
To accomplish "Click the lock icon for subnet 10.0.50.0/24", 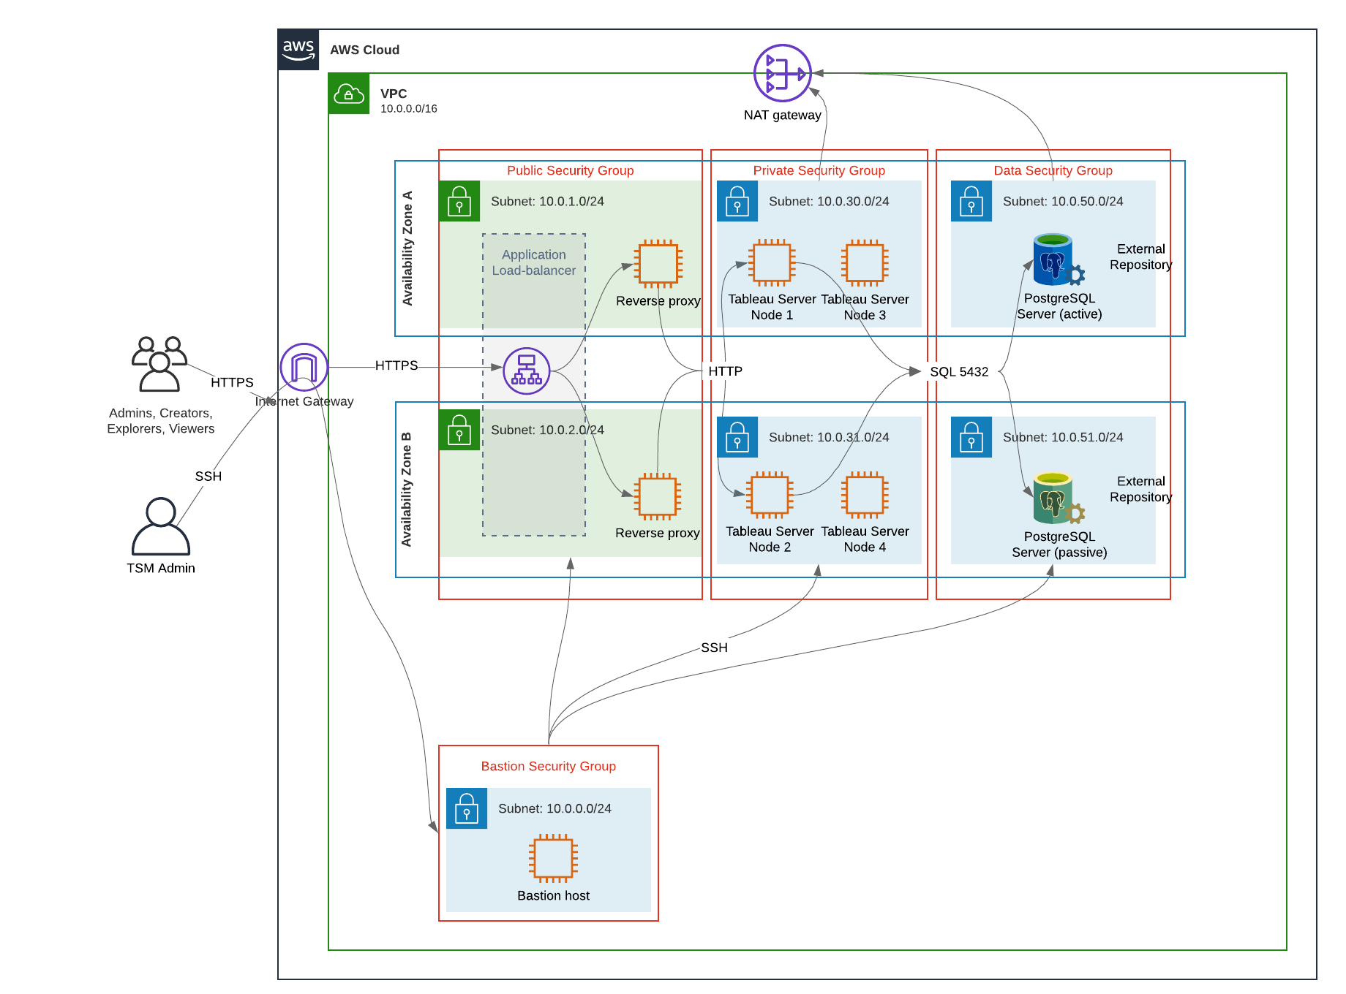I will point(971,201).
